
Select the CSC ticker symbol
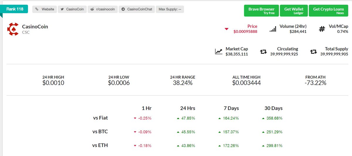pyautogui.click(x=26, y=32)
